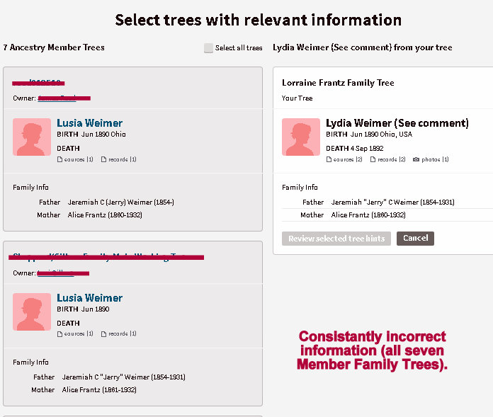
Task: Click Lydia Weimer's profile silhouette icon
Action: tap(301, 137)
